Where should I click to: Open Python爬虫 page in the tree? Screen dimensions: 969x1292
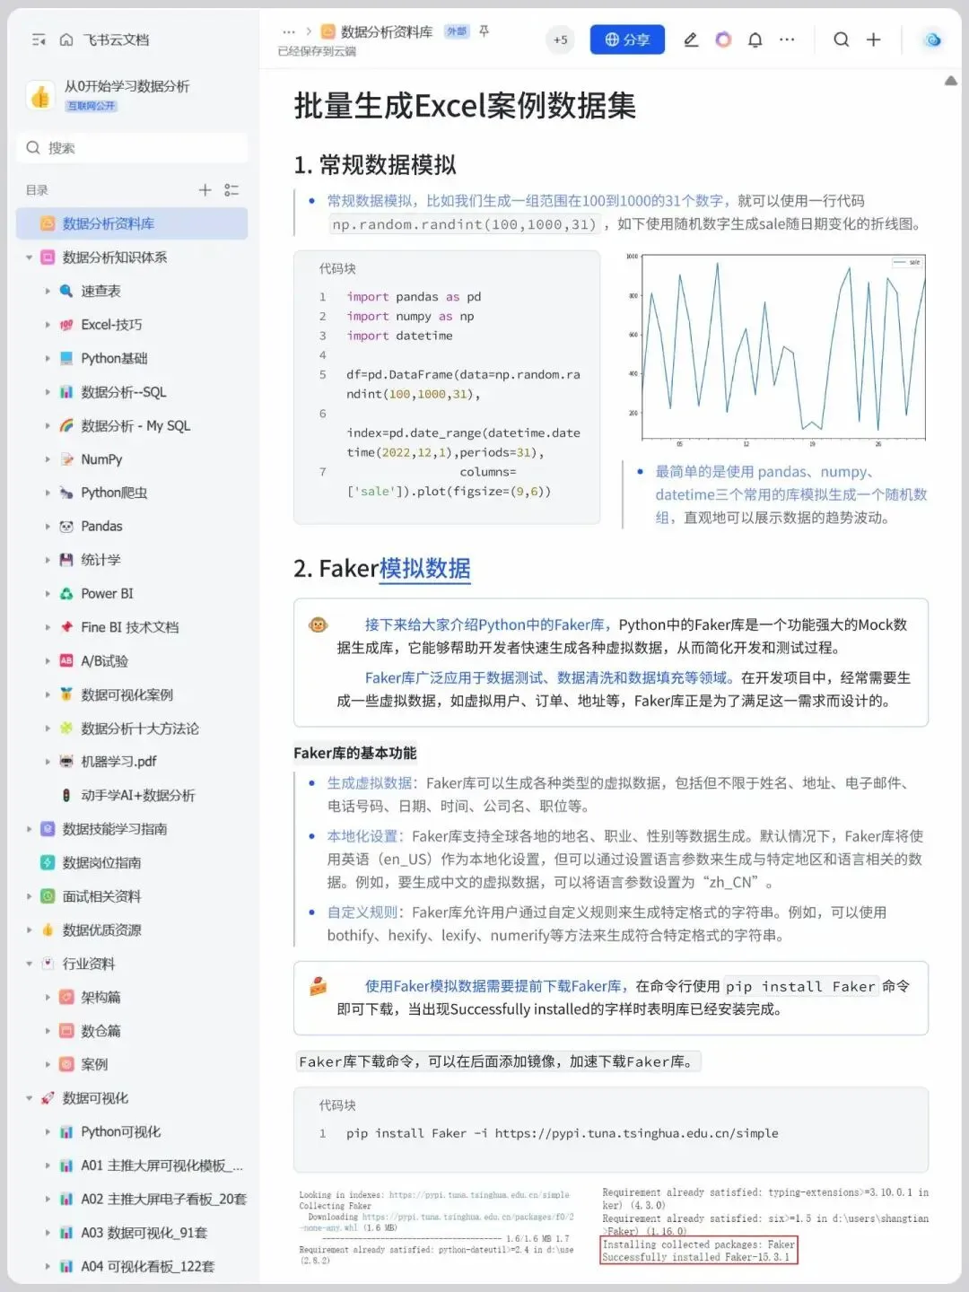tap(114, 493)
